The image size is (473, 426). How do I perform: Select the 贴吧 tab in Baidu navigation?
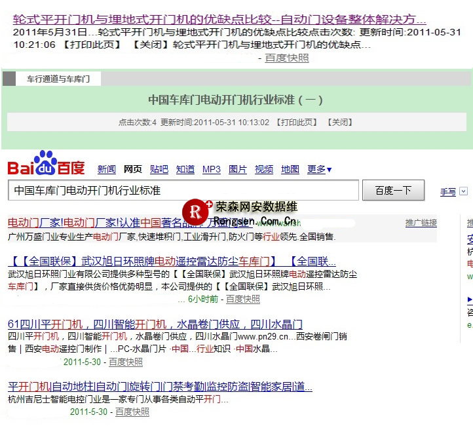159,170
